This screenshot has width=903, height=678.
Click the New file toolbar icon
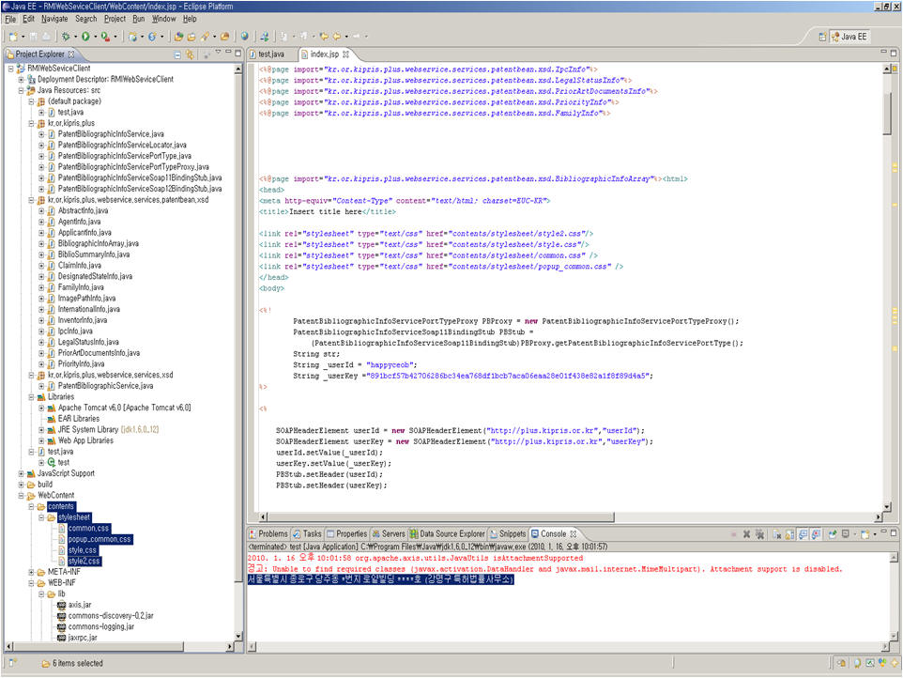[12, 37]
